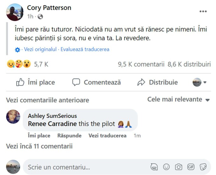
Task: Click Răspunde under Ashley's comment
Action: (x=70, y=136)
